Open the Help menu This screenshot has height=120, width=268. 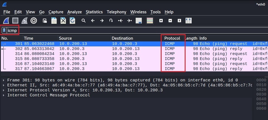pyautogui.click(x=169, y=12)
